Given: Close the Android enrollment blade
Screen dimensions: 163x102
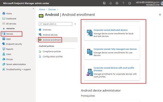Looking at the screenshot, I should (x=160, y=15).
